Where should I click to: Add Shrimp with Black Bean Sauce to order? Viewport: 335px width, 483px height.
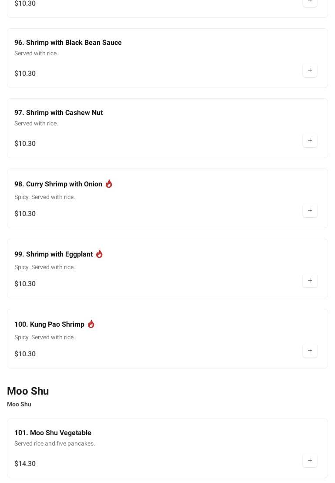pos(310,71)
